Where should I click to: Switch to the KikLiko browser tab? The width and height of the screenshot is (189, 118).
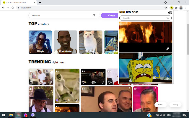[18, 2]
